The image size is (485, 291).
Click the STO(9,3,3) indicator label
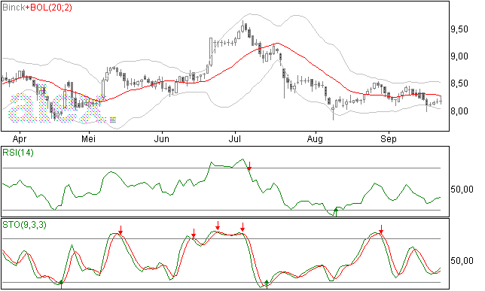pyautogui.click(x=24, y=225)
